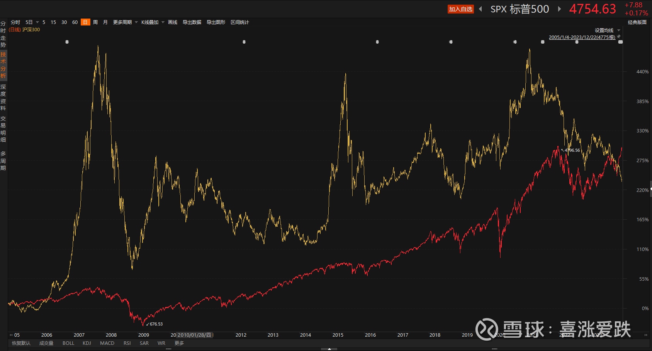Go to the next stock with right arrow

coord(559,9)
